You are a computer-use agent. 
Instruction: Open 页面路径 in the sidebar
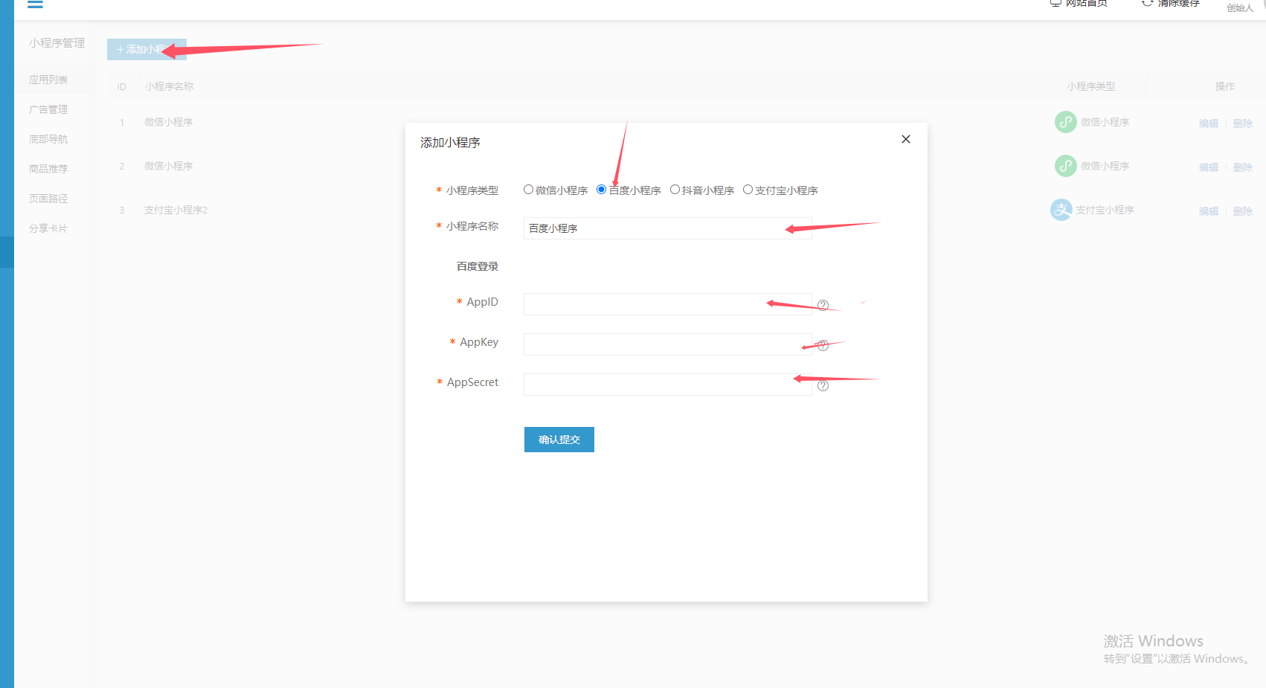(x=48, y=199)
